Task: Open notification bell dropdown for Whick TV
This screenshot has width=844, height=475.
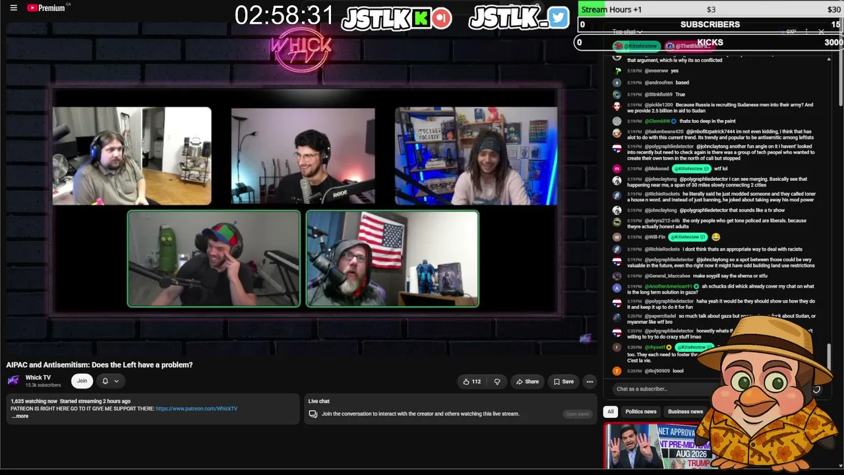Action: 110,381
